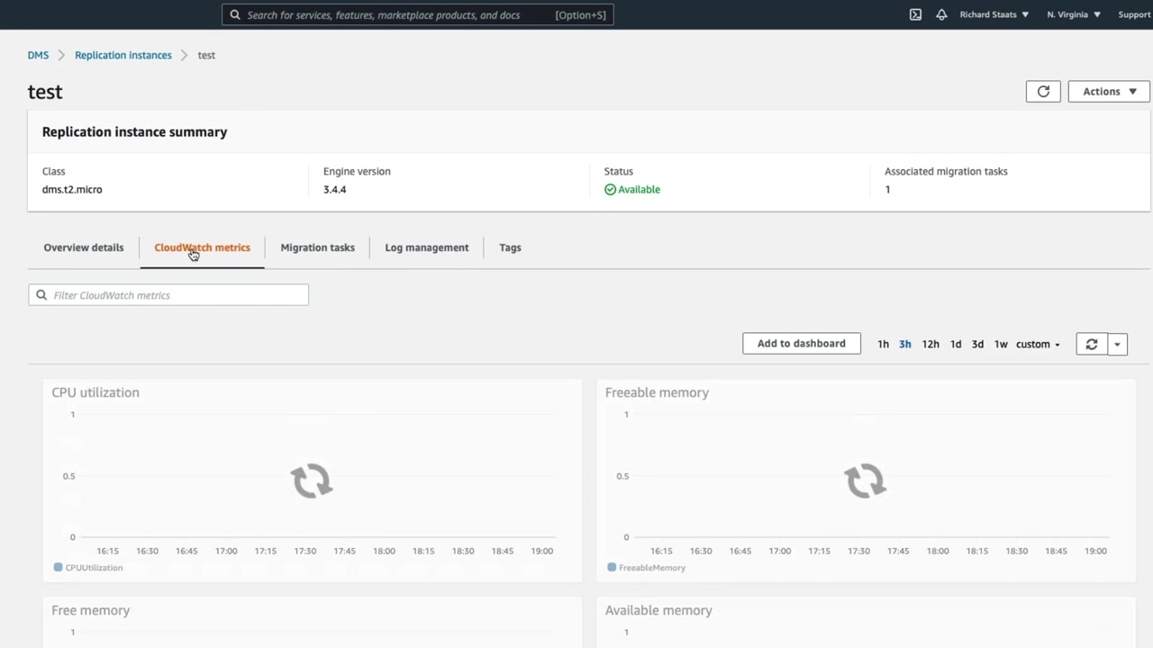Click the filter metrics search icon
1153x648 pixels.
(x=41, y=295)
